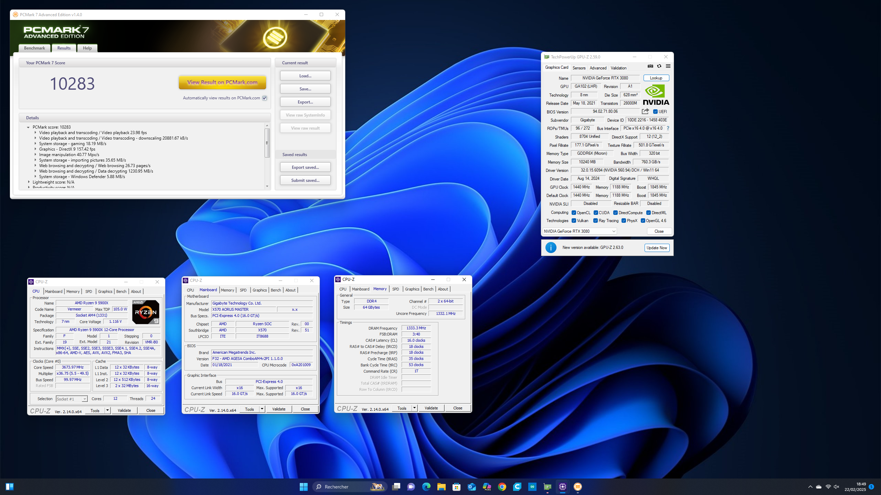
Task: Switch to CPU-Z via taskbar icon
Action: point(562,487)
